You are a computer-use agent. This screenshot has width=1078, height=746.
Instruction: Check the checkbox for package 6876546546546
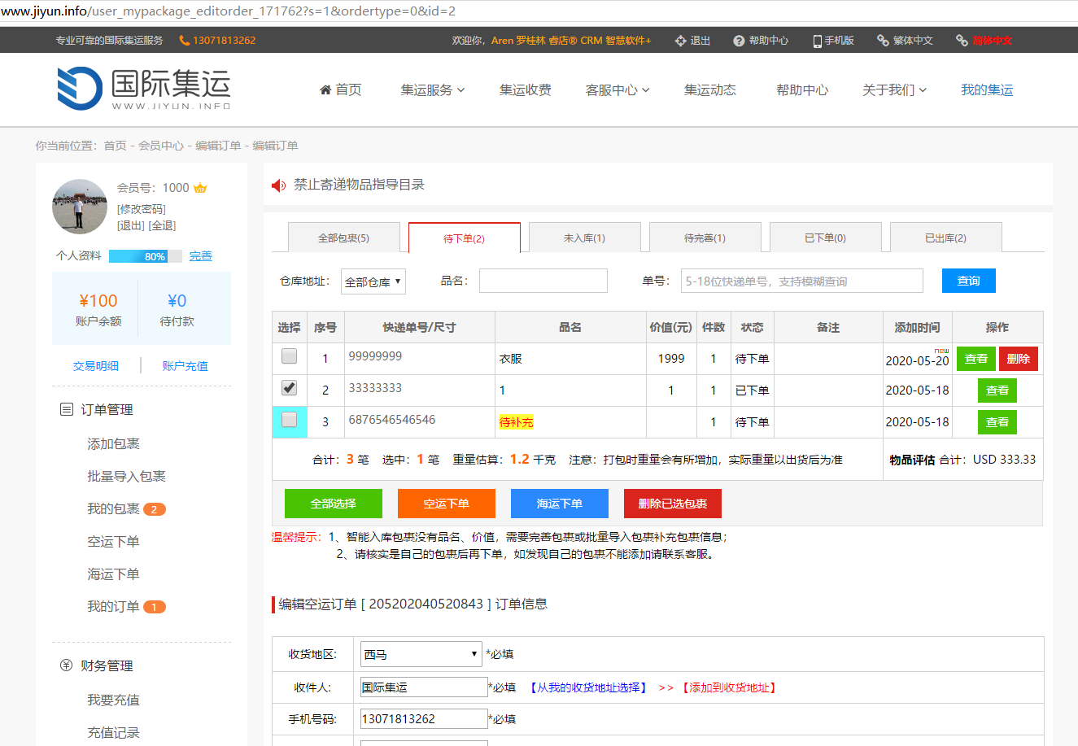pos(289,420)
